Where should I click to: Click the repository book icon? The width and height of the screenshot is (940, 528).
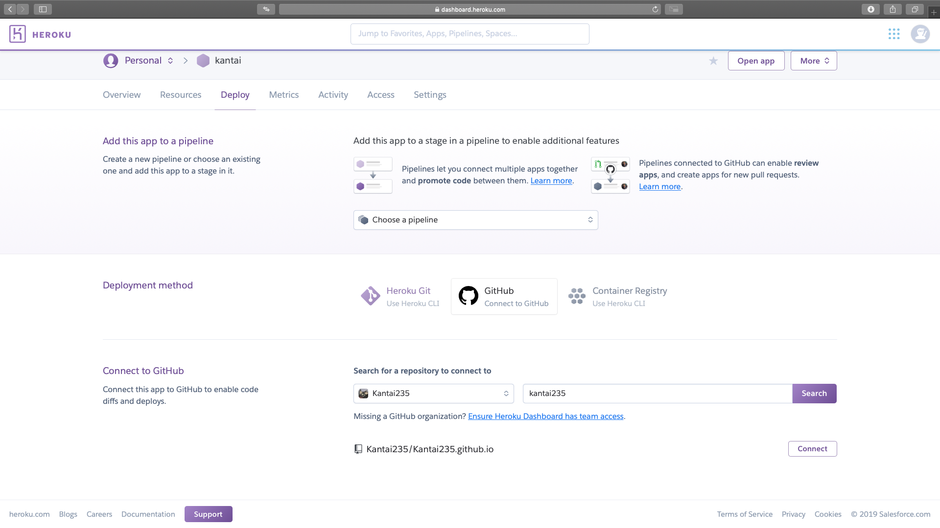[358, 449]
